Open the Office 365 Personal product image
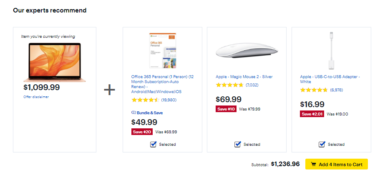Viewport: 380px width, 184px height. point(162,51)
